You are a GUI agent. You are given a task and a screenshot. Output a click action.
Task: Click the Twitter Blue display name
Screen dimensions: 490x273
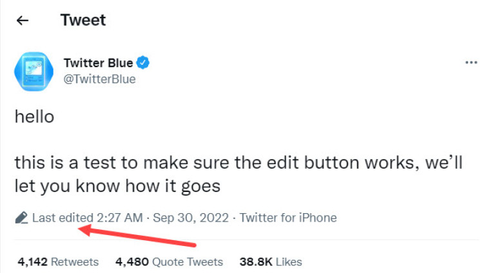(x=98, y=63)
